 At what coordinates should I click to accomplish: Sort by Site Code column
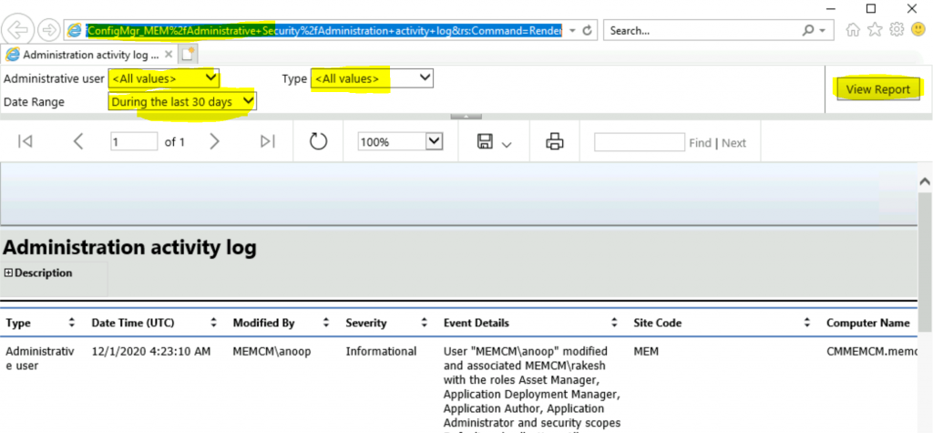click(x=807, y=323)
